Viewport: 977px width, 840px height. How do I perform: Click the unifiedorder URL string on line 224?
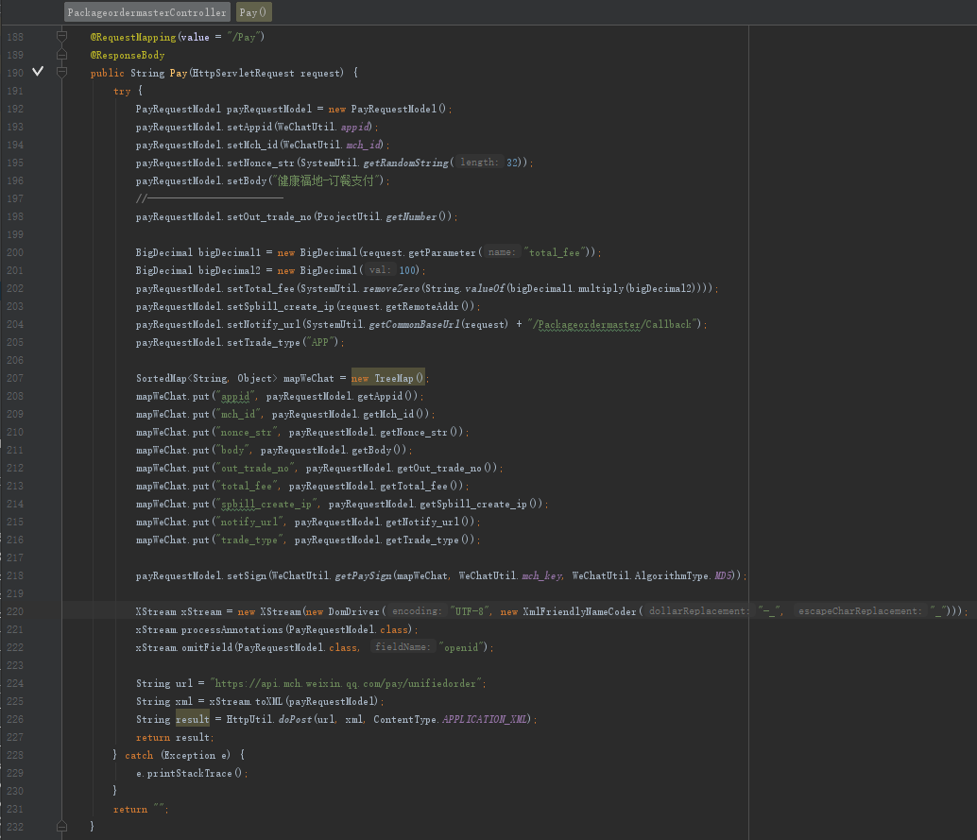[346, 683]
